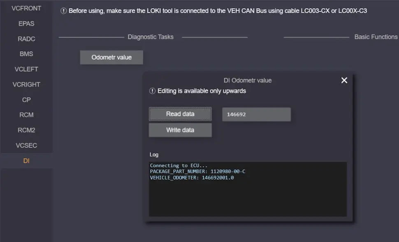Select the RCM module
The width and height of the screenshot is (399, 242).
tap(26, 115)
